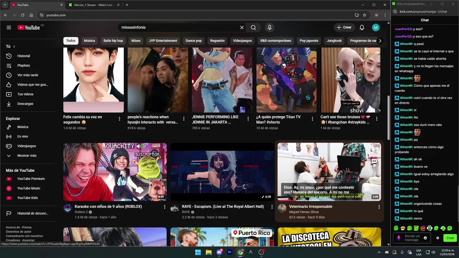Open Premiere Pro from the taskbar
This screenshot has width=459, height=258.
230,252
